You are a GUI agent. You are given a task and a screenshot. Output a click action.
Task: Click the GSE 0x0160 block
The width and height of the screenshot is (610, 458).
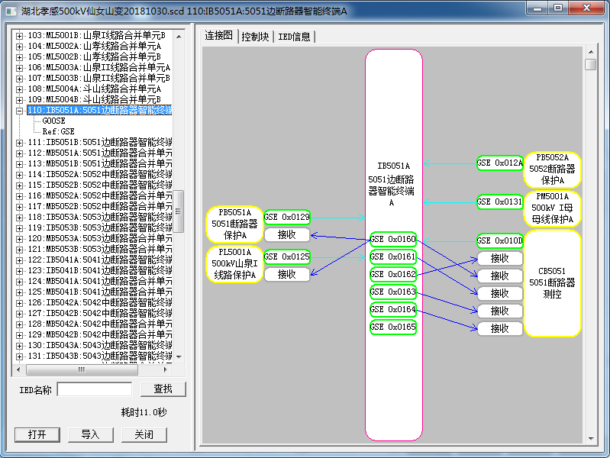393,240
